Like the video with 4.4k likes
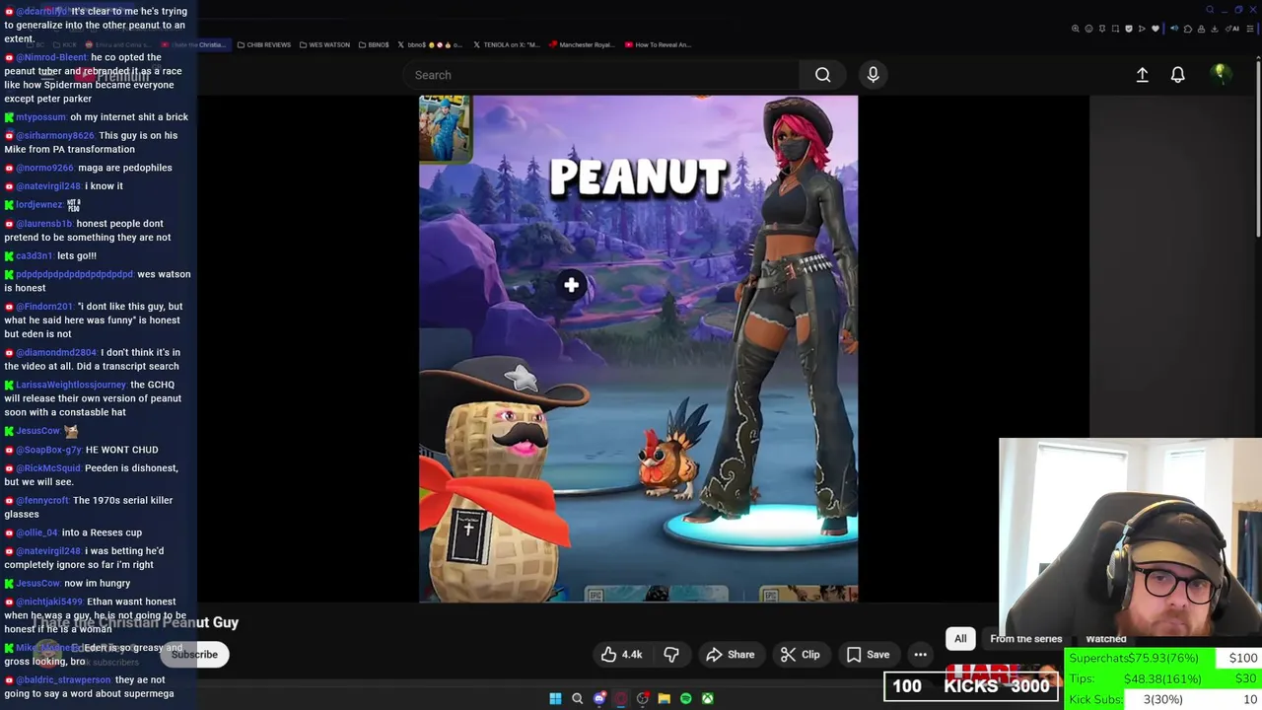The image size is (1262, 710). tap(621, 655)
